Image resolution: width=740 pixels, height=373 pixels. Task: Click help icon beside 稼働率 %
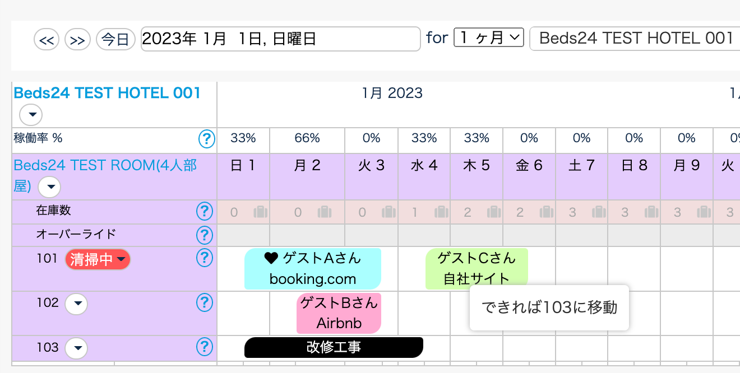point(207,138)
